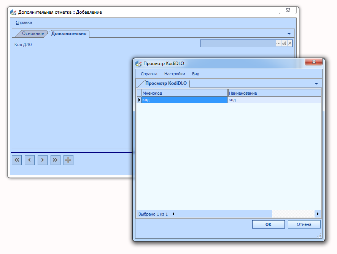Click OK button
Screen dimensions: 337x254
269,224
